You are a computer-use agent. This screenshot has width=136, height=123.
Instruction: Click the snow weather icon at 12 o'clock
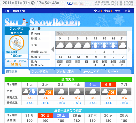click(x=95, y=45)
